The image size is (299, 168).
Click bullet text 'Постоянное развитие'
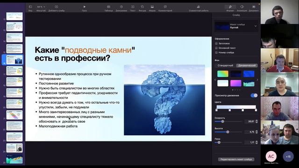pos(56,84)
